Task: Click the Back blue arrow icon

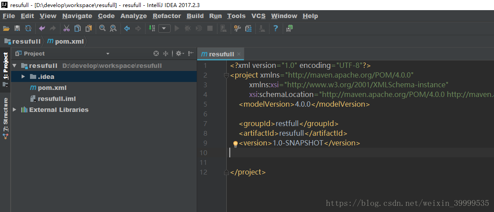Action: [x=127, y=29]
